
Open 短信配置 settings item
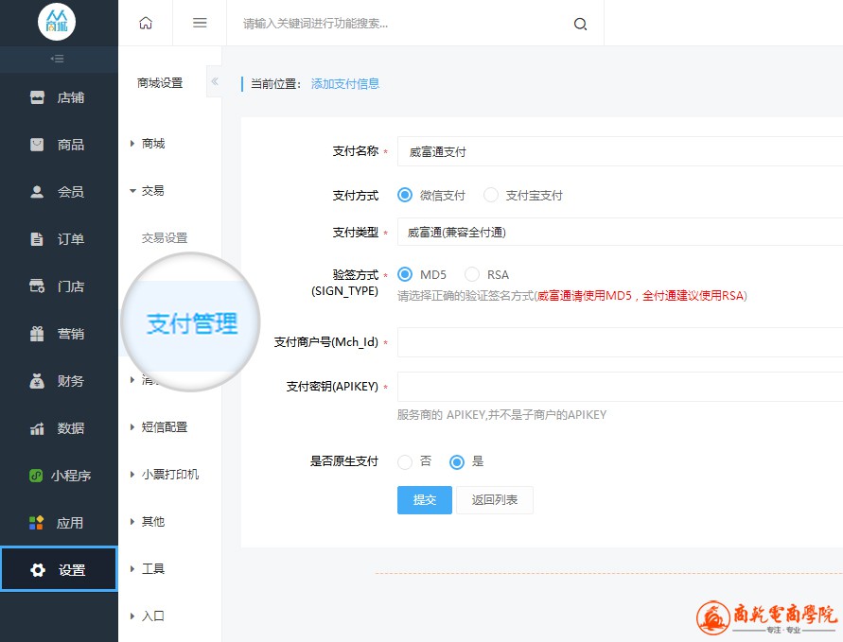[x=165, y=427]
